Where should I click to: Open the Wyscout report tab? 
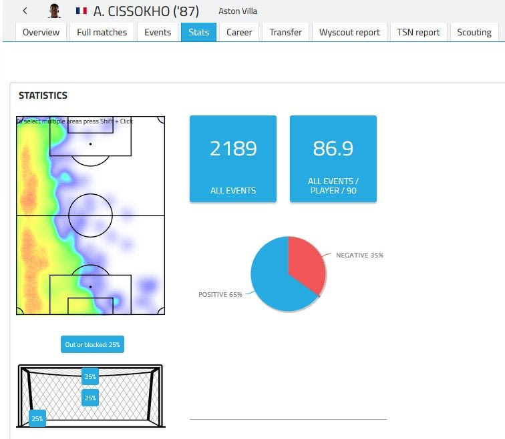pyautogui.click(x=349, y=32)
